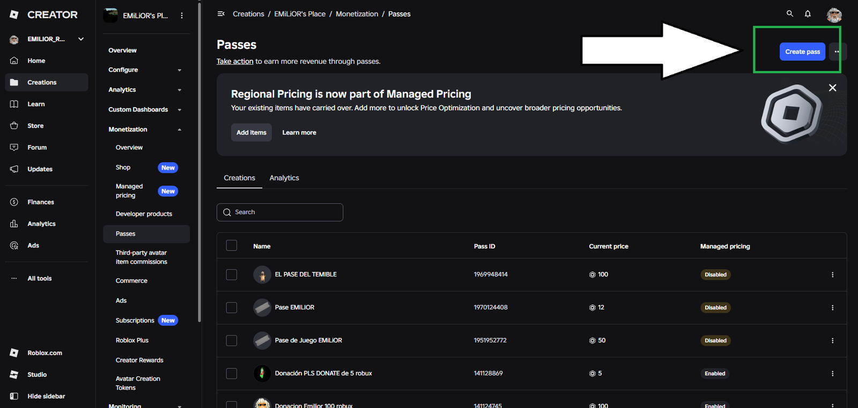The height and width of the screenshot is (408, 858).
Task: Dismiss the Regional Pricing banner
Action: pos(832,88)
